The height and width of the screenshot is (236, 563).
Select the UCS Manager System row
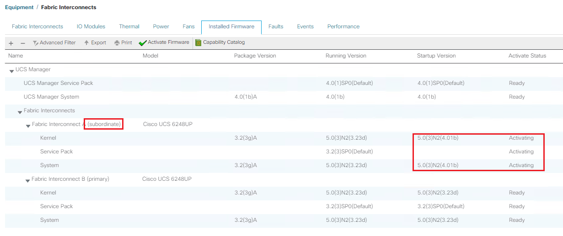[x=51, y=97]
